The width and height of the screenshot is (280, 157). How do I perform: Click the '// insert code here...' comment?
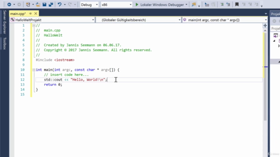[x=66, y=75]
